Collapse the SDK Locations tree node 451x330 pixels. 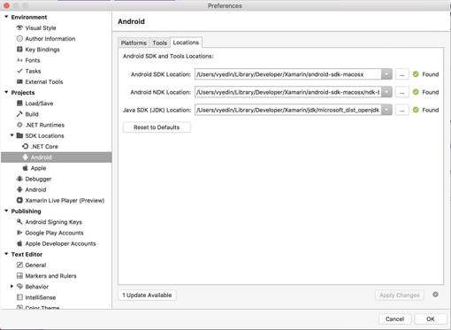coord(11,135)
